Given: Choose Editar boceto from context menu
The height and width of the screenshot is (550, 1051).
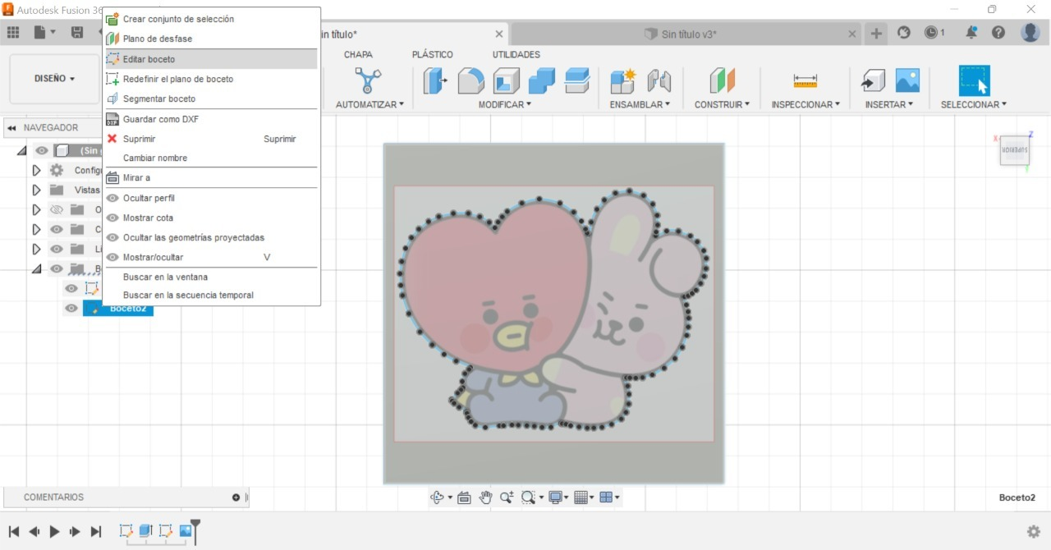Looking at the screenshot, I should [x=210, y=59].
